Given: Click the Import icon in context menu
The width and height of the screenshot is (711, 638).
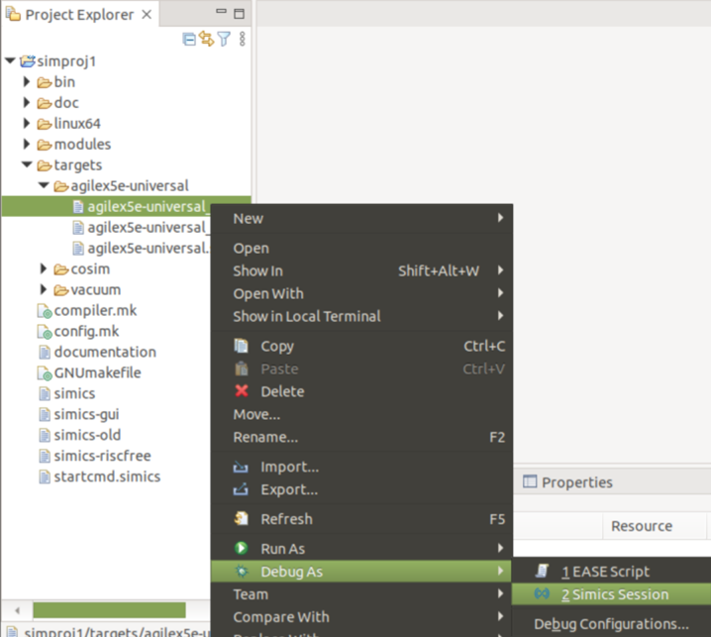Looking at the screenshot, I should (241, 467).
